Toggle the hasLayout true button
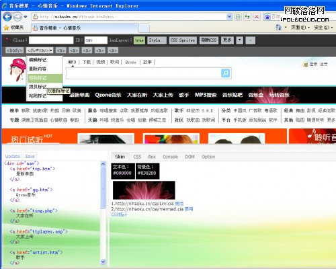The image size is (336, 269). [x=139, y=40]
